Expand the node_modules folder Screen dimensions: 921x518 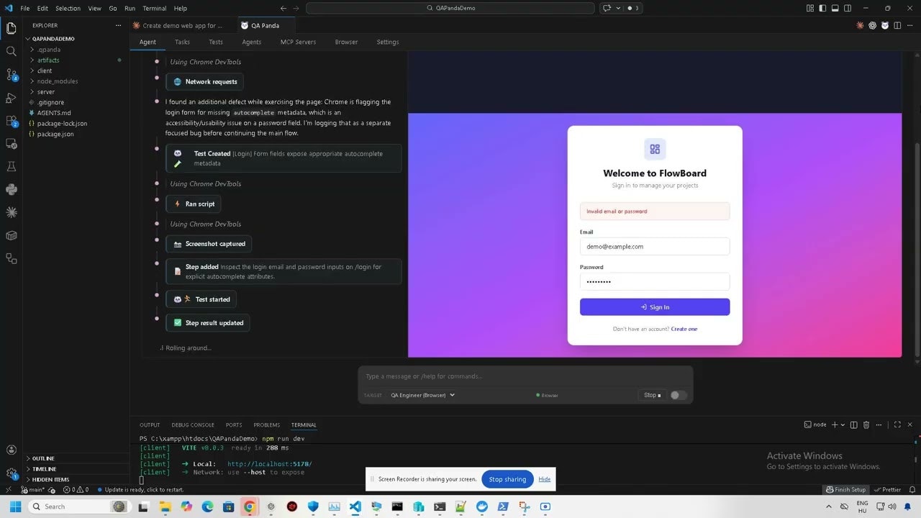click(58, 81)
